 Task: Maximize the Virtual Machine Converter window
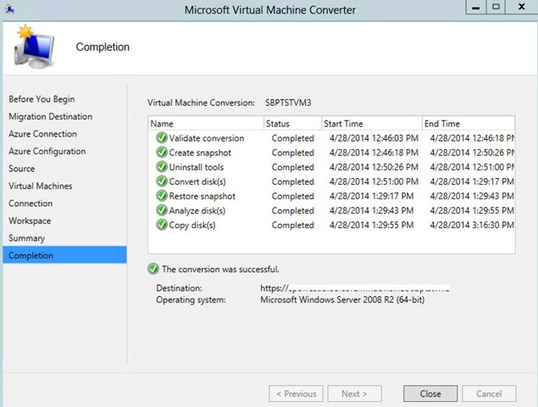click(x=496, y=8)
